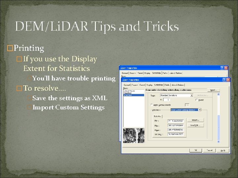Click the 'DEM/LiDAR Tips and Tricks' title
238x178 pixels.
[97, 26]
